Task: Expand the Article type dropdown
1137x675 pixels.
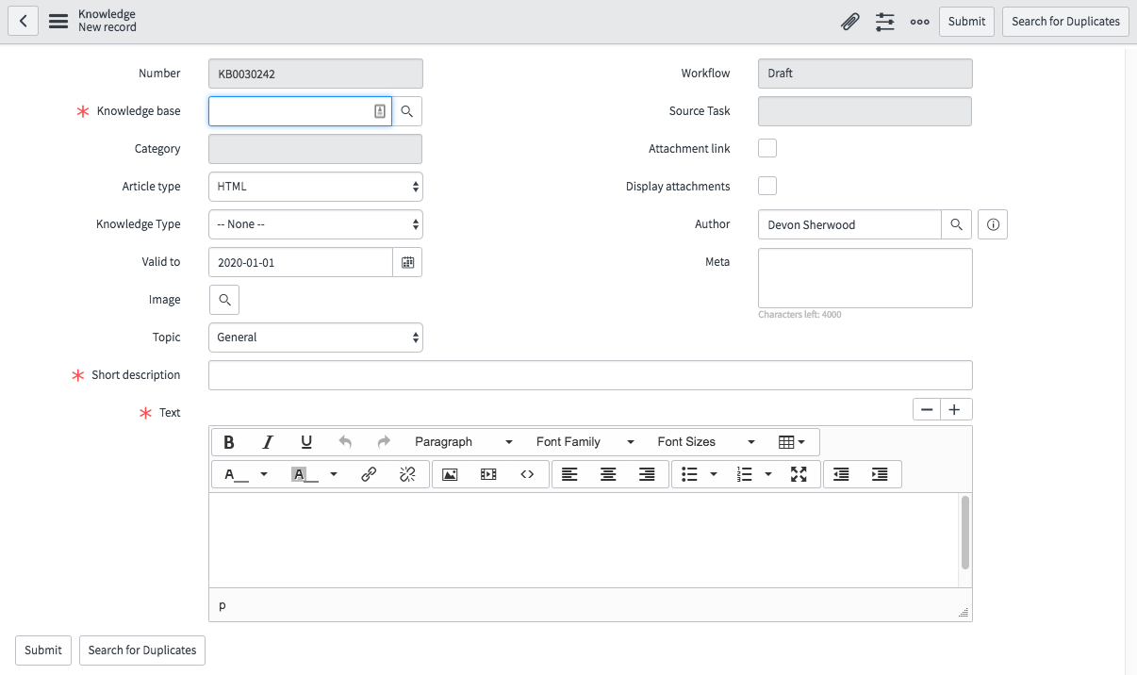Action: pyautogui.click(x=315, y=187)
